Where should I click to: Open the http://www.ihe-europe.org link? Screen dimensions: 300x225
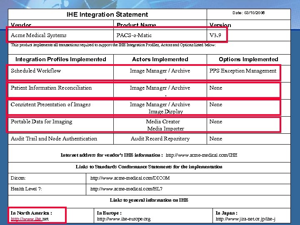click(124, 219)
